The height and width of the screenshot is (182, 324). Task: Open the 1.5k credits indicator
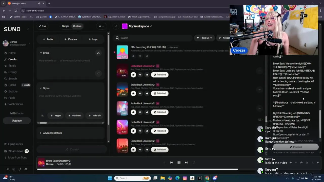pos(43,26)
